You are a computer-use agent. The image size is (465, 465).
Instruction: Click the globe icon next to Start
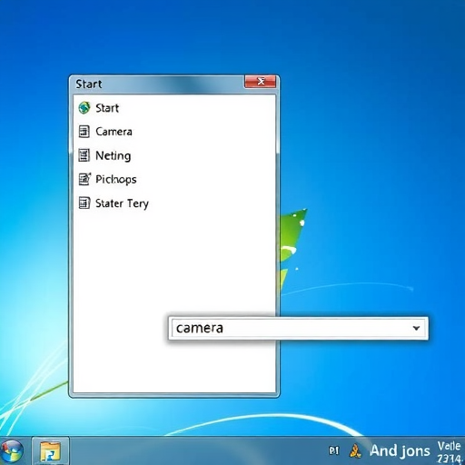pos(84,108)
